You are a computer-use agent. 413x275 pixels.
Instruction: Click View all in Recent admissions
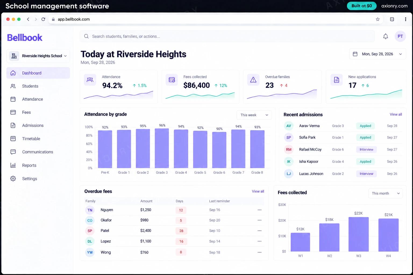396,114
